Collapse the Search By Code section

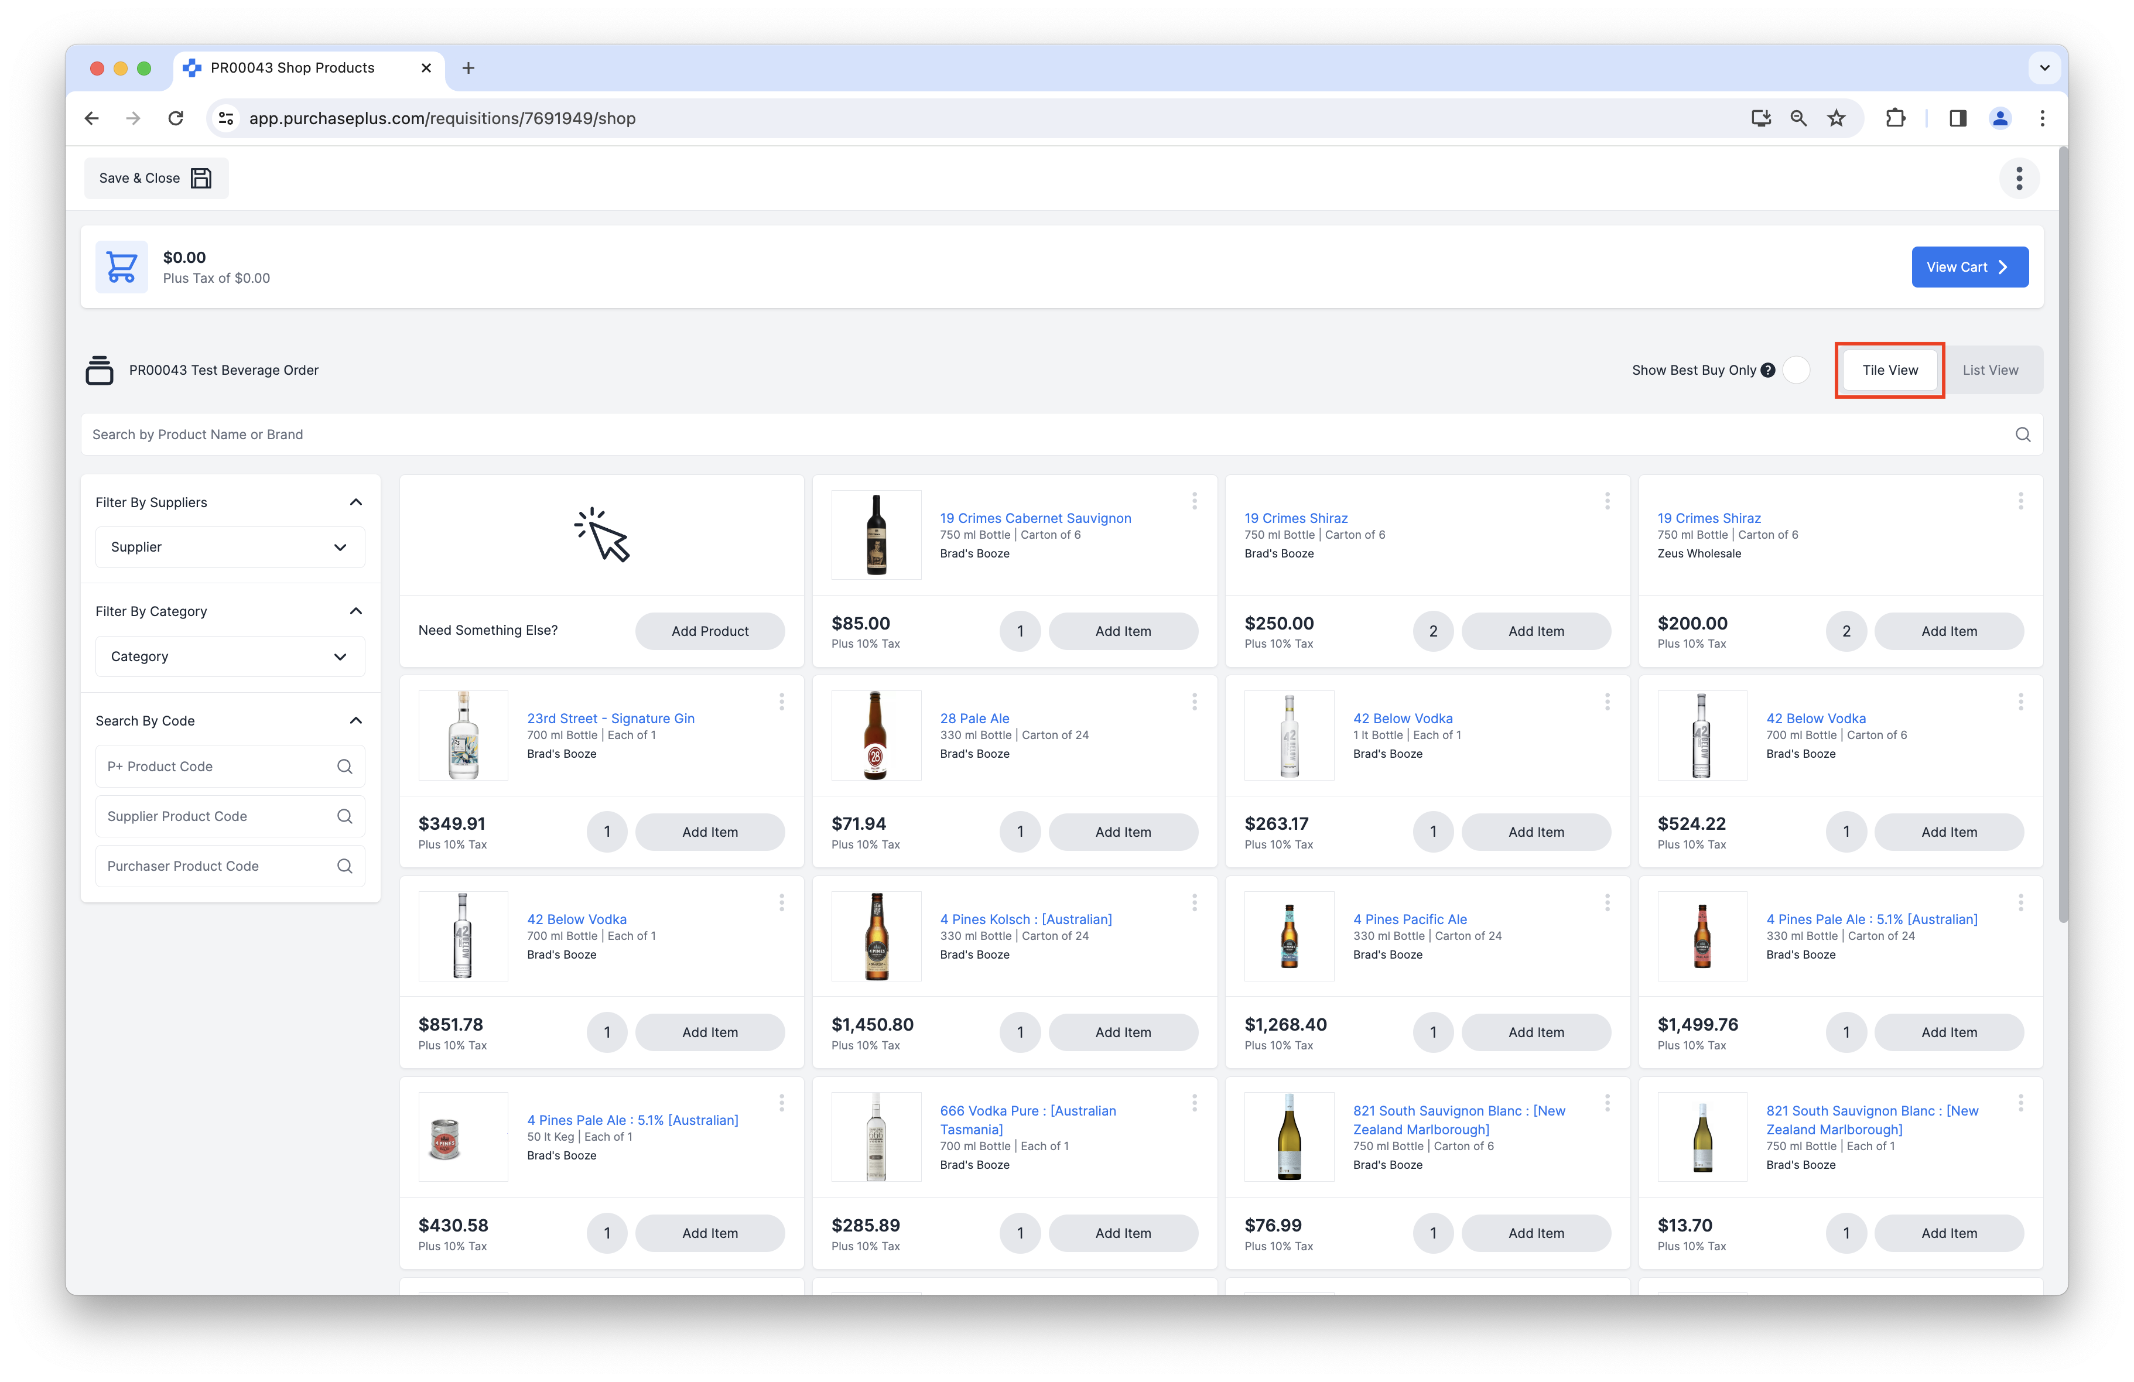[356, 721]
